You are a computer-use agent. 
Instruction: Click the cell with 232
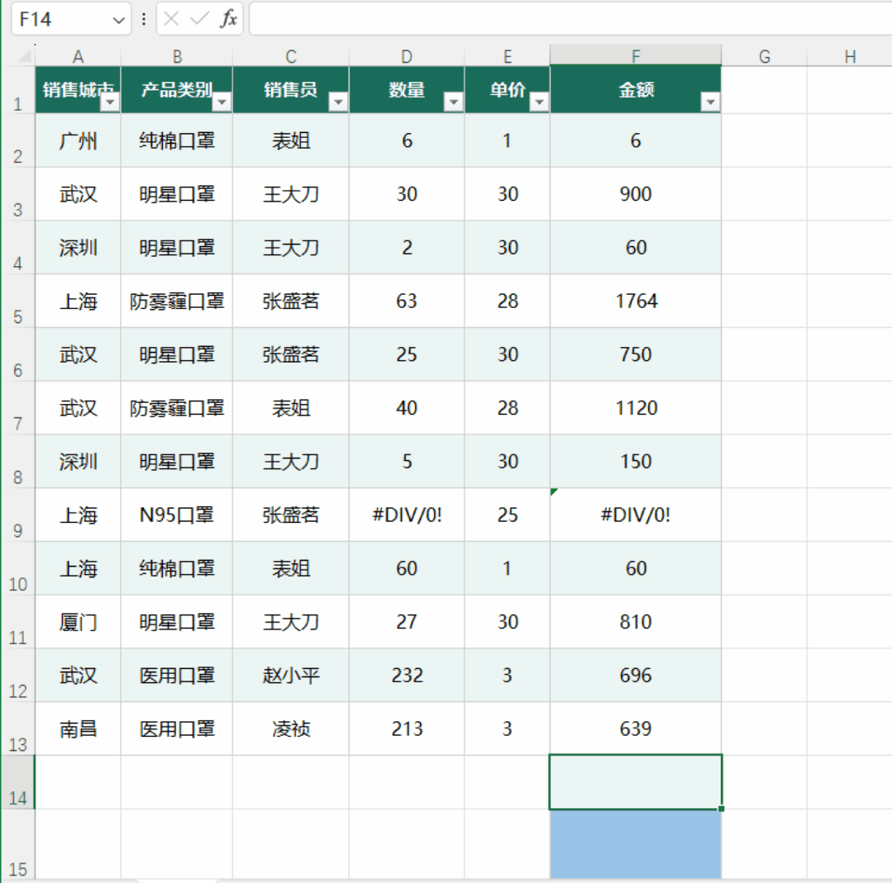pos(407,675)
